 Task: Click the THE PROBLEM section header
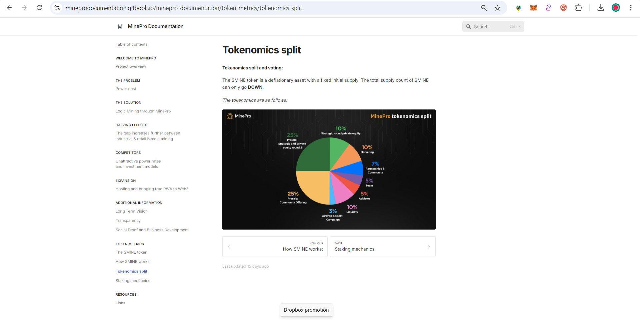(128, 81)
